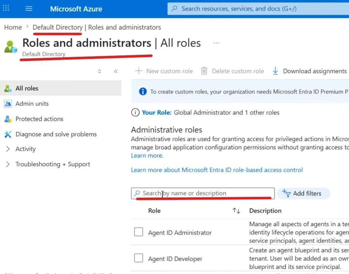
Task: Expand the Activity section chevron
Action: pyautogui.click(x=8, y=149)
